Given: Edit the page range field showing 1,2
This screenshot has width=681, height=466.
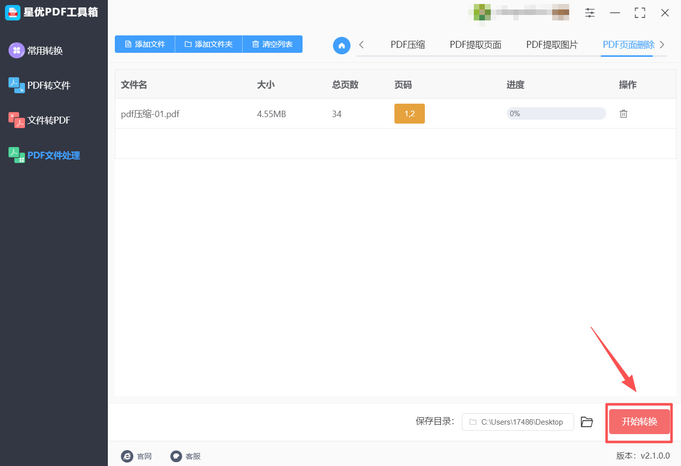Looking at the screenshot, I should click(409, 114).
